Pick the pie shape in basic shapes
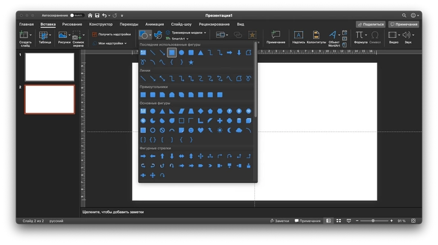Screen dimensions: 438x245 point(153,120)
